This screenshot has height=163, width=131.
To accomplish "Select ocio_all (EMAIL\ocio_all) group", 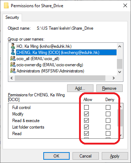I will pos(38,59).
